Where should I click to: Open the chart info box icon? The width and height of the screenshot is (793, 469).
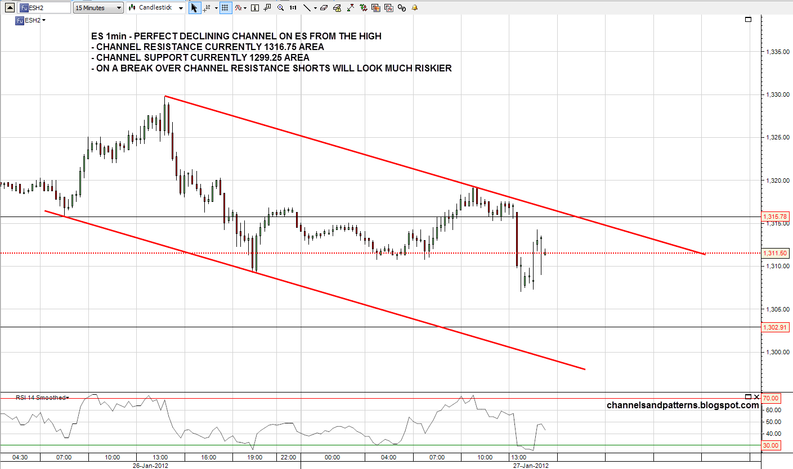point(255,8)
